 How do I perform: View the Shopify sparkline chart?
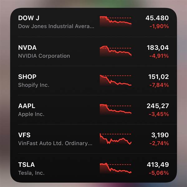(116, 80)
